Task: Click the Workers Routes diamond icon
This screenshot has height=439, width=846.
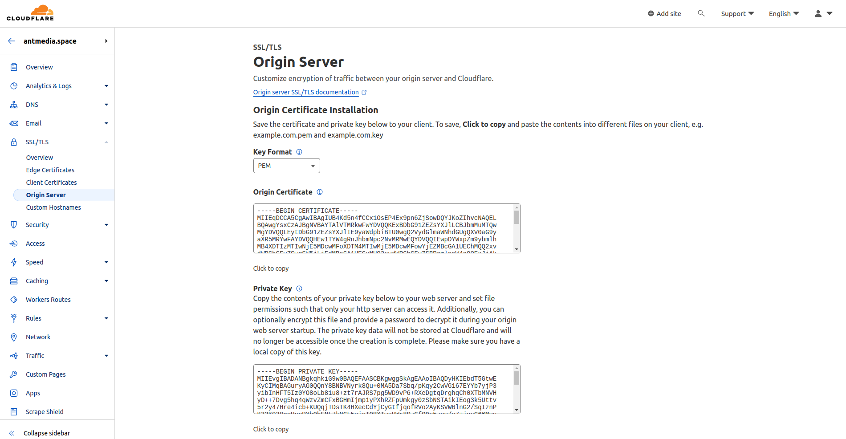Action: (x=14, y=300)
